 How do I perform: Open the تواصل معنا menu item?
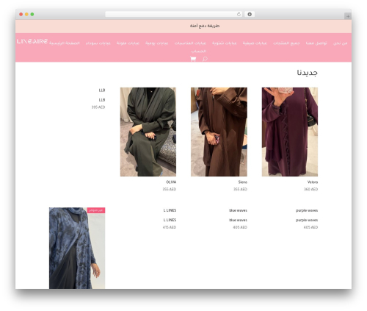pyautogui.click(x=316, y=43)
